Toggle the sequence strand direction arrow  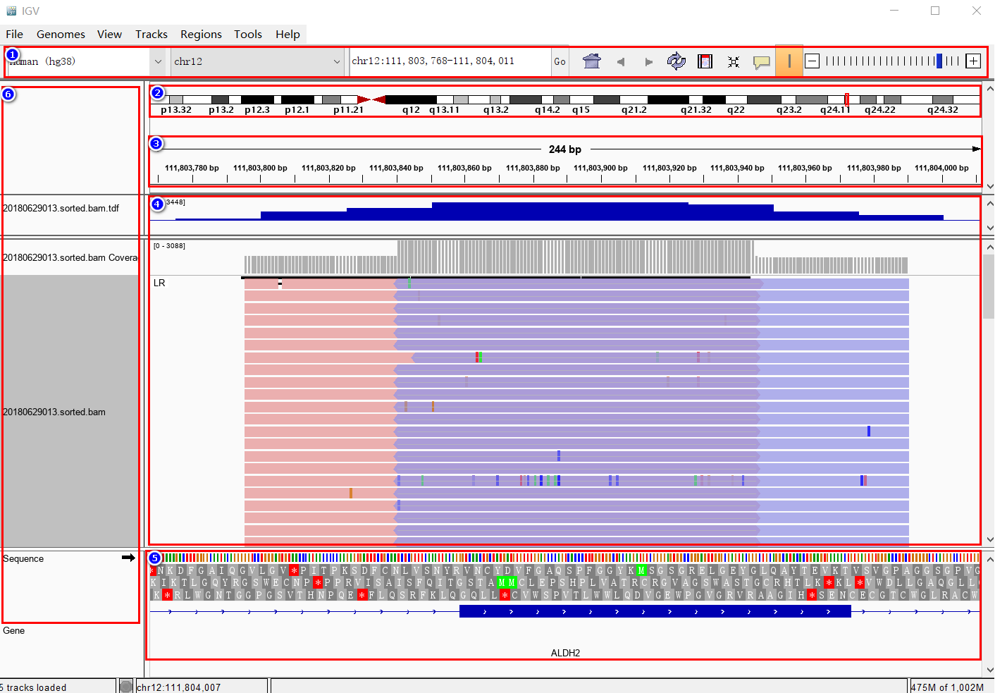point(129,557)
